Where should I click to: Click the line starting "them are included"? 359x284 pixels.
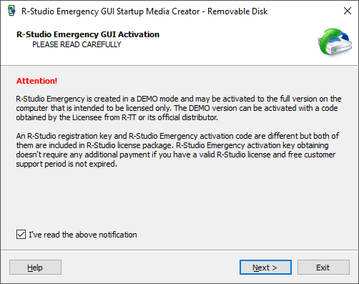(172, 145)
